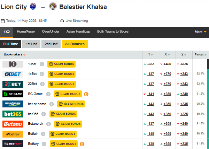
Task: Click the Betfair logo icon
Action: point(13,134)
